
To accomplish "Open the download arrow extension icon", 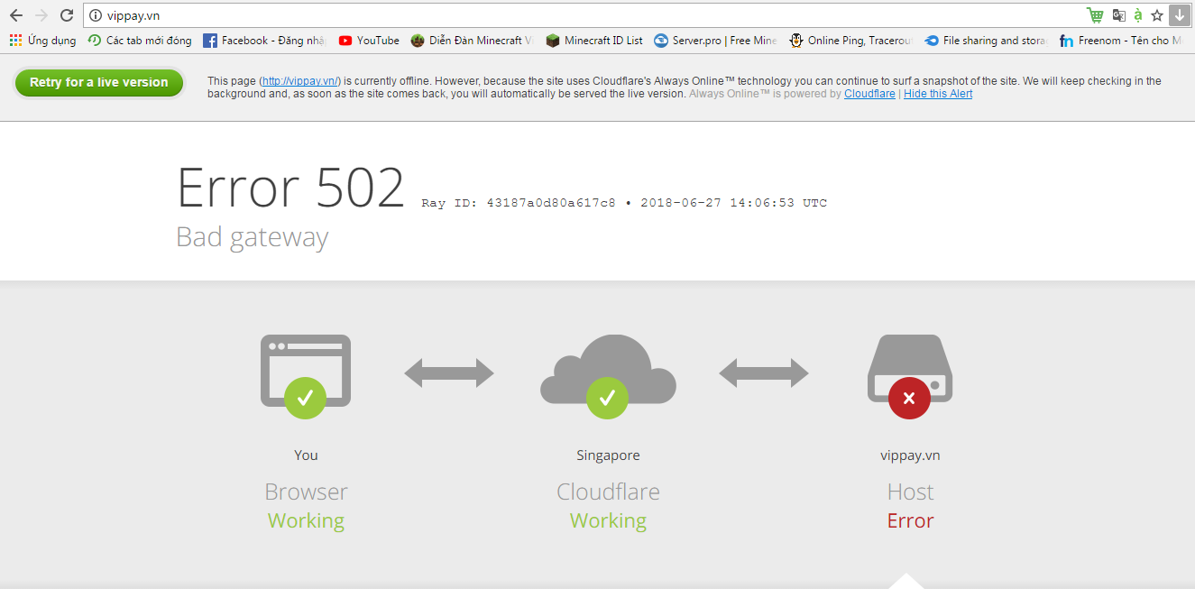I will [x=1179, y=15].
